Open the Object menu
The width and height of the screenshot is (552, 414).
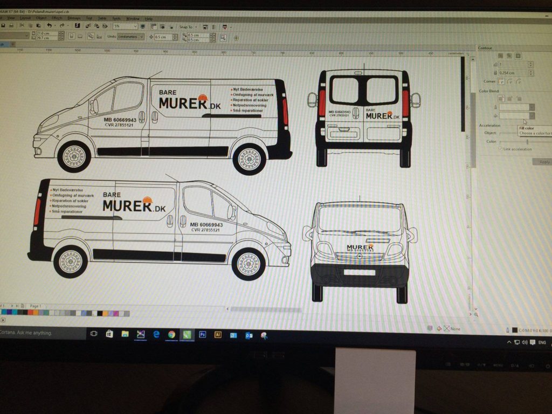pos(41,18)
